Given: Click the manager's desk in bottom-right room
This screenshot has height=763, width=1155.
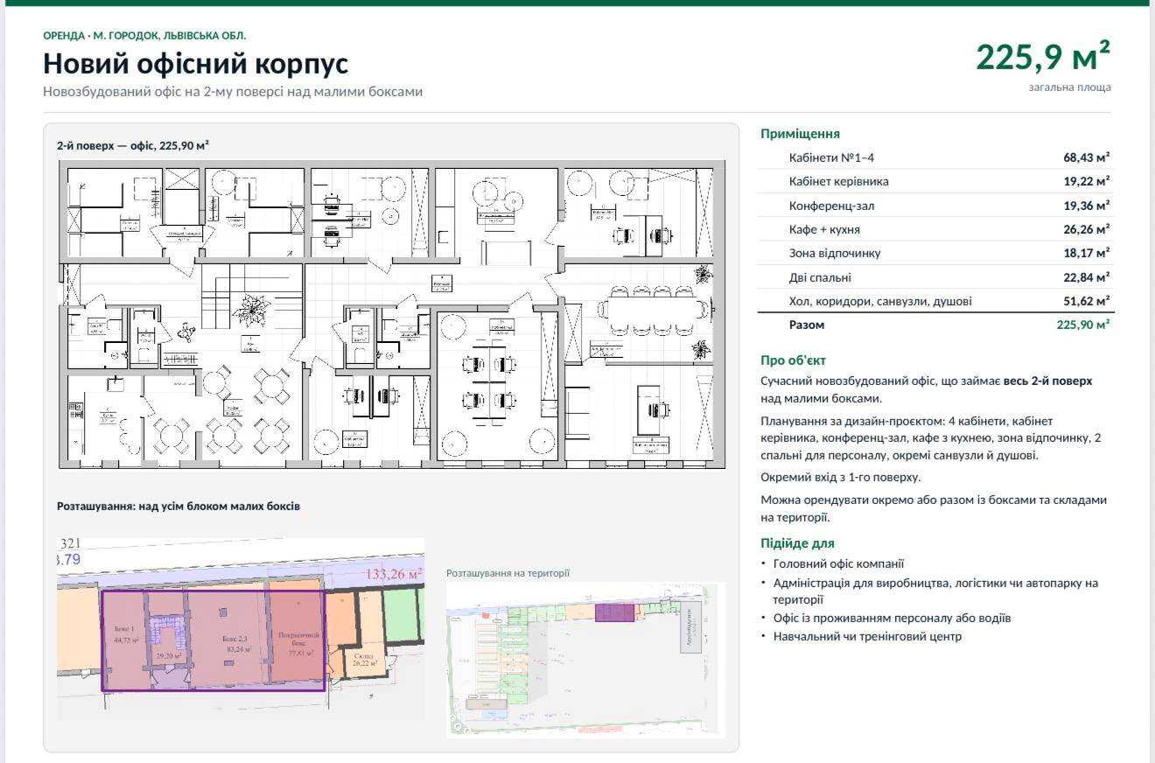Looking at the screenshot, I should click(x=652, y=409).
